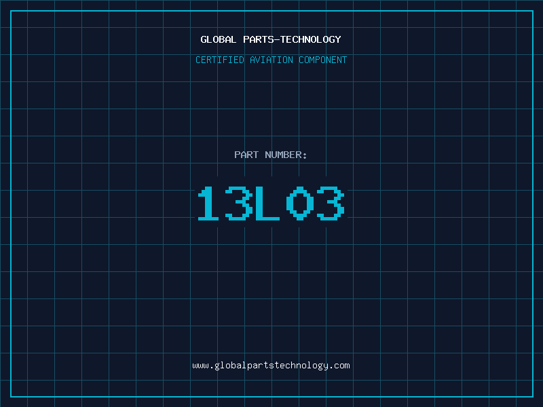Open the www.globalpartstechnology.com website link
This screenshot has width=543, height=407.
click(271, 366)
